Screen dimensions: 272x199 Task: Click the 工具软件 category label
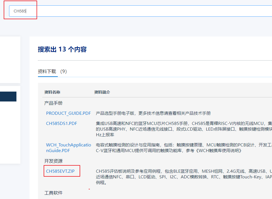click(x=53, y=193)
